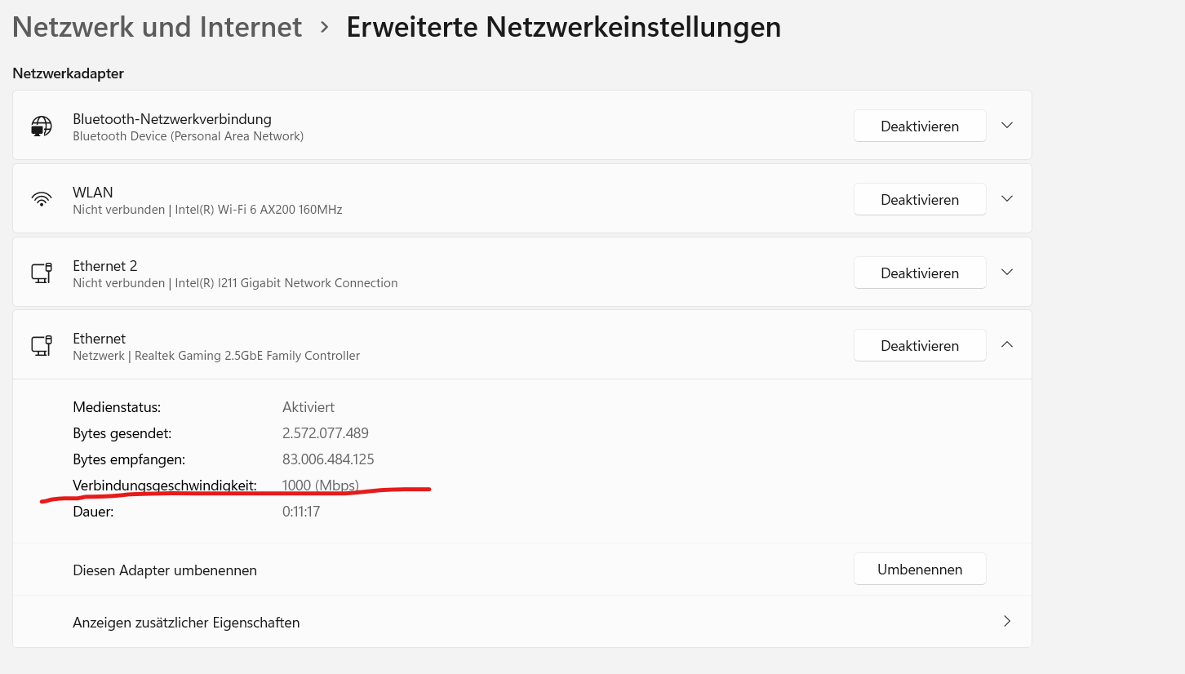1185x674 pixels.
Task: Collapse the Ethernet adapter details
Action: (1007, 345)
